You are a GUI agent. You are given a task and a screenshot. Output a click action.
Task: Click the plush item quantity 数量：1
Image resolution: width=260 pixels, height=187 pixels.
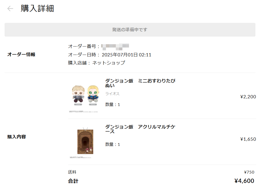click(x=113, y=105)
